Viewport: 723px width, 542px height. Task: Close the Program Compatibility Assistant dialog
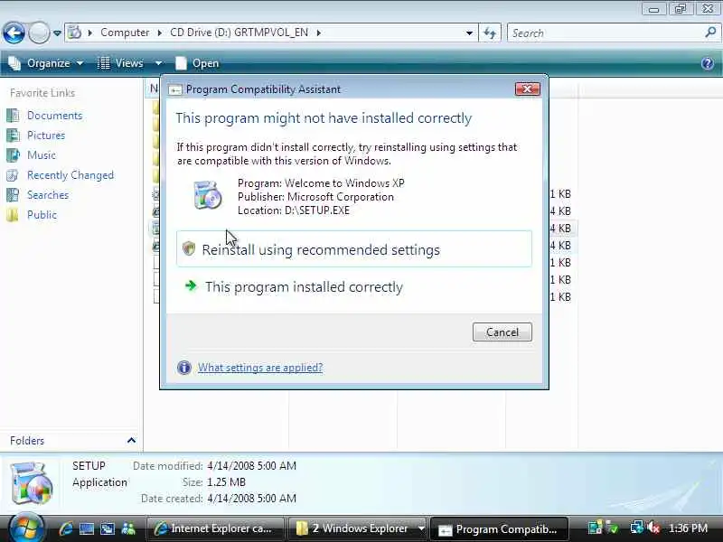click(x=528, y=89)
